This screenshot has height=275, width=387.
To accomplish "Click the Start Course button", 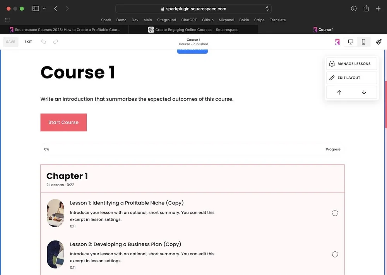I will click(63, 122).
